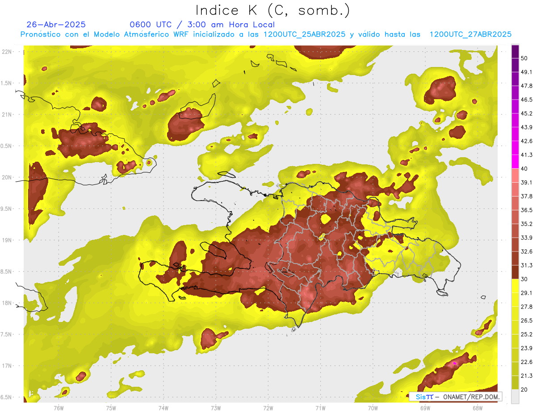The height and width of the screenshot is (414, 536).
Task: Click colorbar value "45.2"
Action: pyautogui.click(x=527, y=113)
